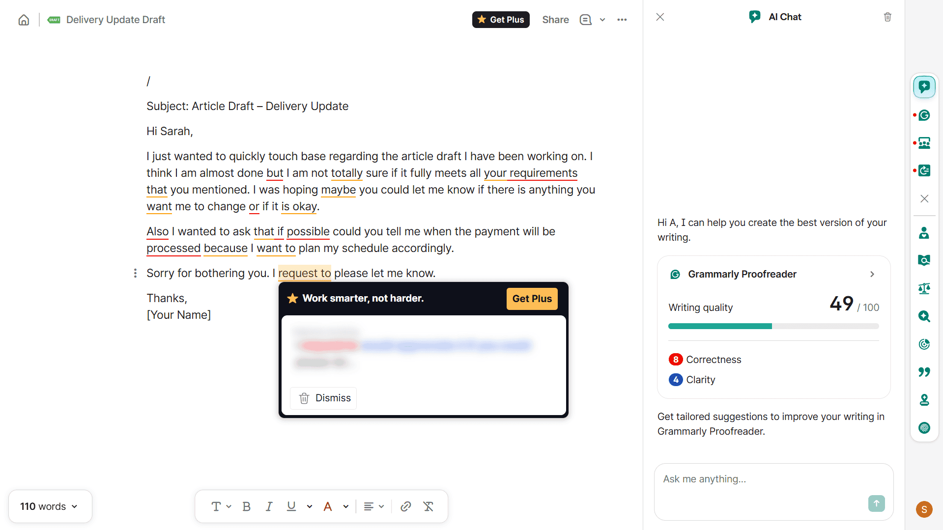Open the fingerprint AI detector icon

pyautogui.click(x=924, y=428)
